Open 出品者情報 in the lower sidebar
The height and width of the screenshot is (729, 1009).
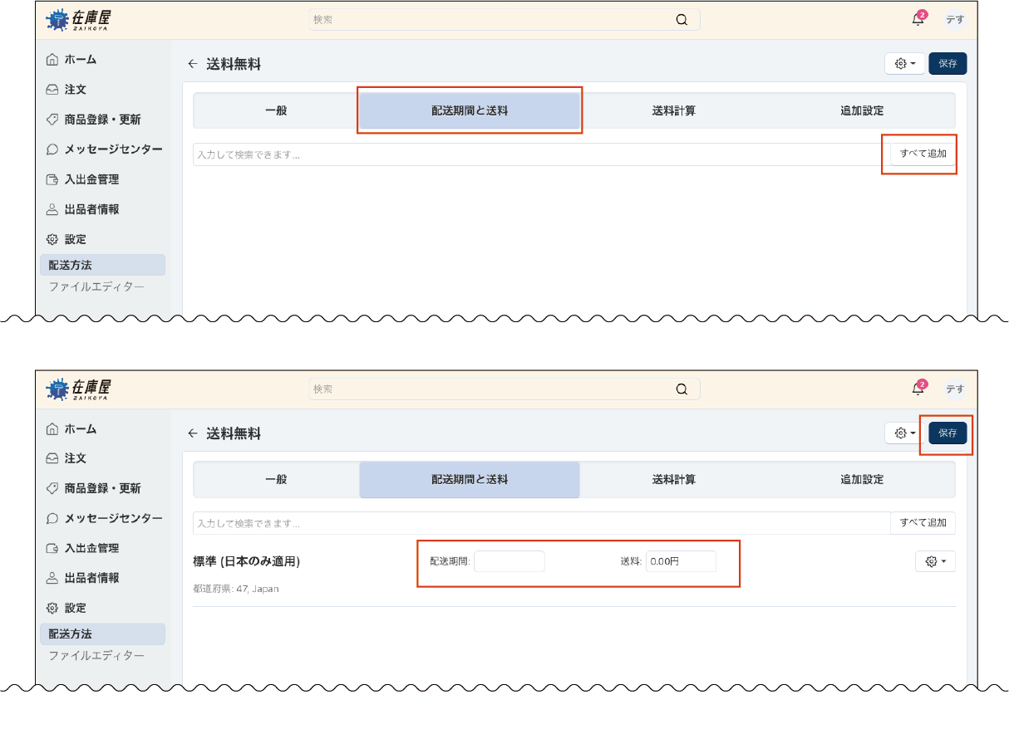tap(91, 578)
